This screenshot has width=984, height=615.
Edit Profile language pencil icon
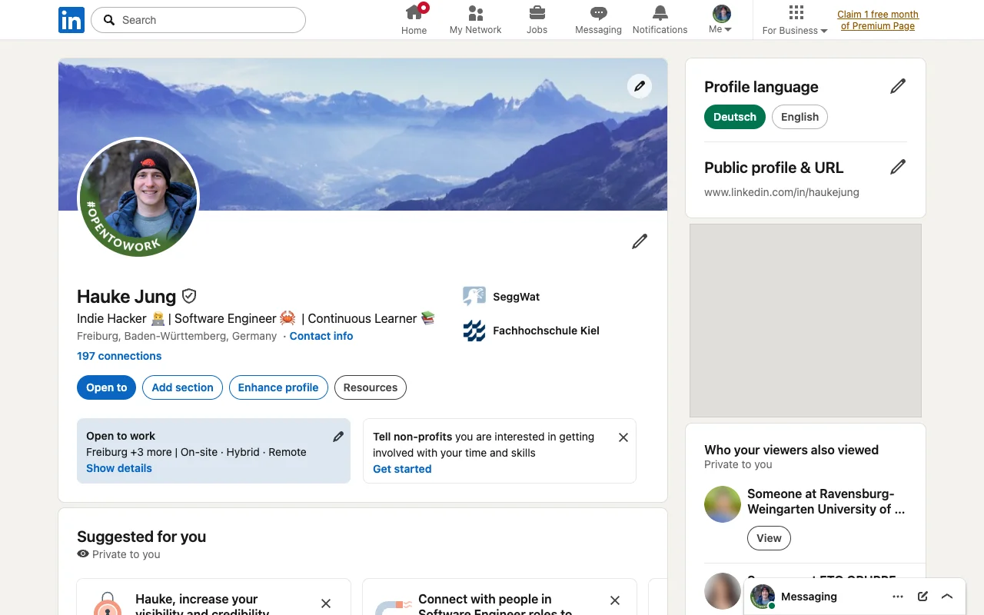click(898, 87)
